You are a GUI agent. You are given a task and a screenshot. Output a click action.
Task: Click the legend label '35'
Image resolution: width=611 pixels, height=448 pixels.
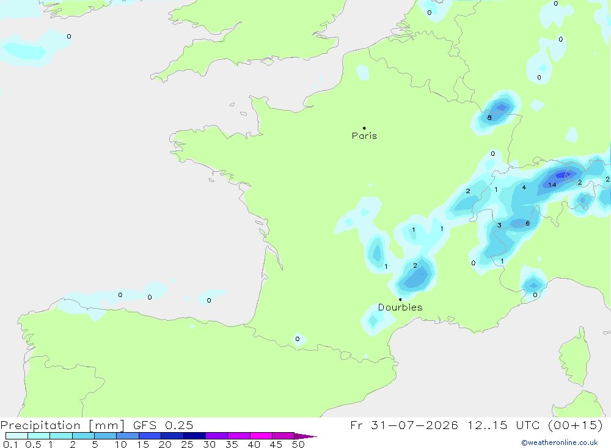click(232, 444)
